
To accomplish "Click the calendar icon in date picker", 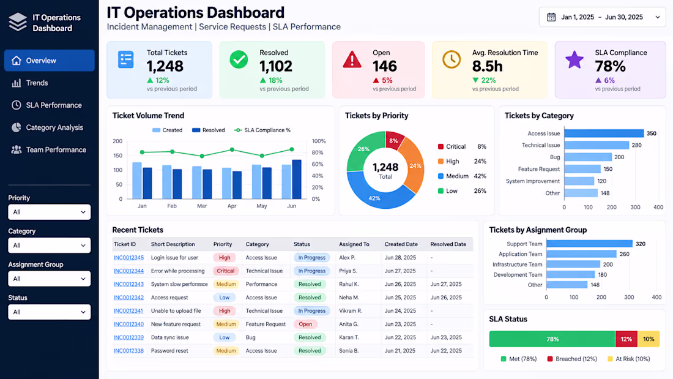I will click(x=551, y=17).
